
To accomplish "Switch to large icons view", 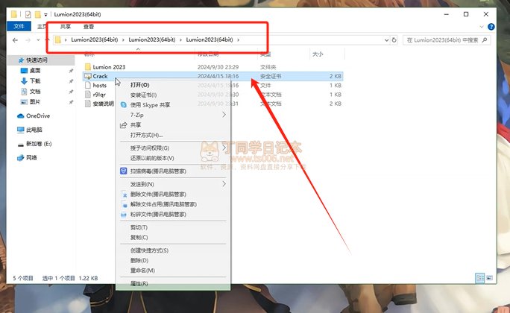I will [x=490, y=278].
